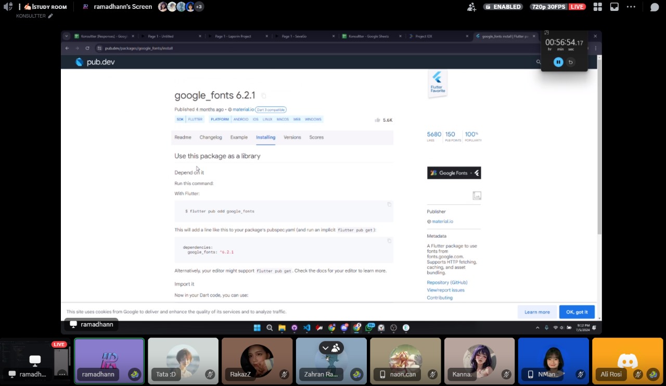Select Kanna. participant tile

coord(479,361)
